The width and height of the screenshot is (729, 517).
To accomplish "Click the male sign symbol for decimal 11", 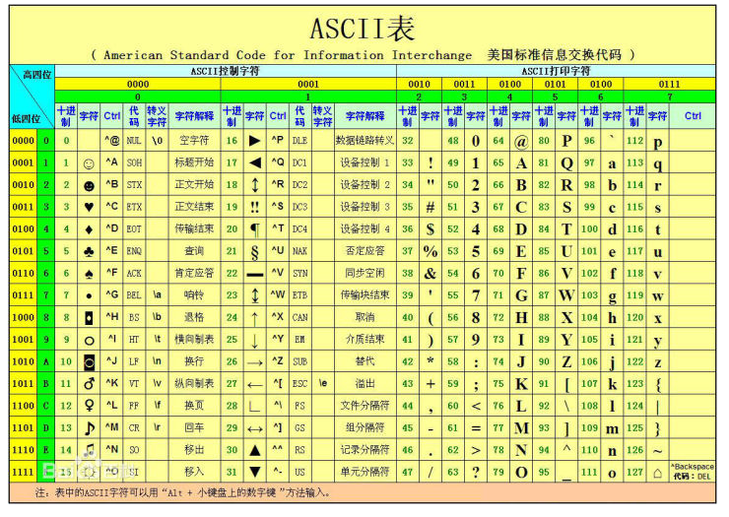I will 89,384.
